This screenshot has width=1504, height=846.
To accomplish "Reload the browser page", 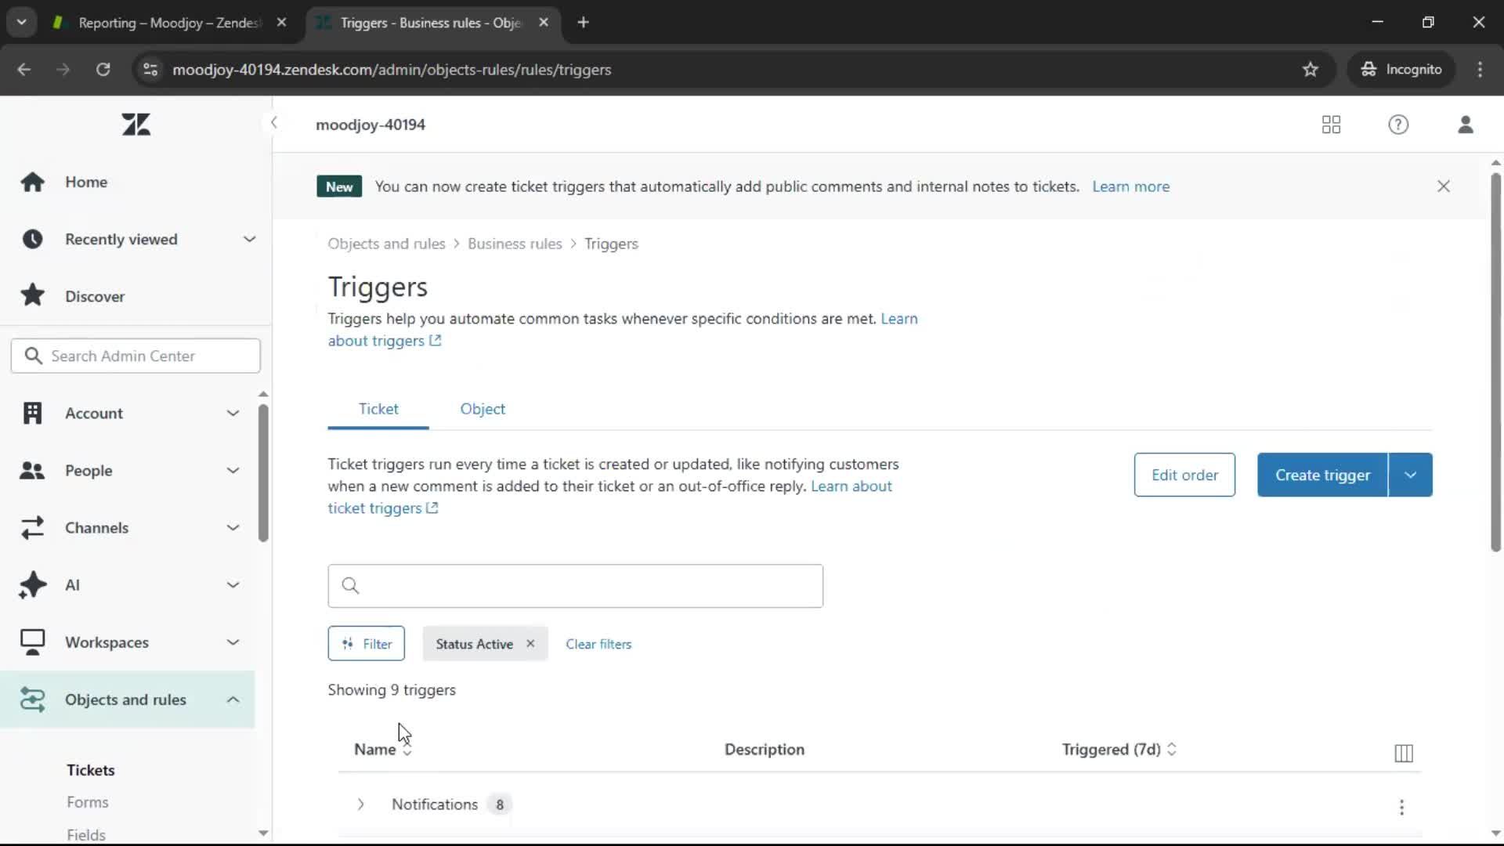I will [x=103, y=70].
